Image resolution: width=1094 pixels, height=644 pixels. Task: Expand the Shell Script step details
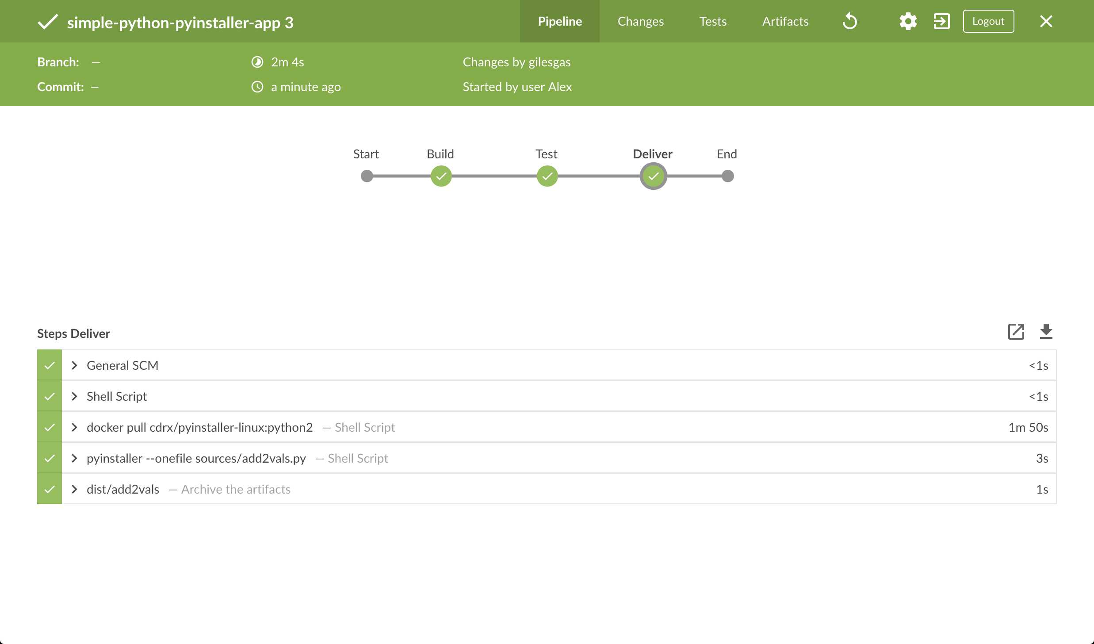pos(75,395)
